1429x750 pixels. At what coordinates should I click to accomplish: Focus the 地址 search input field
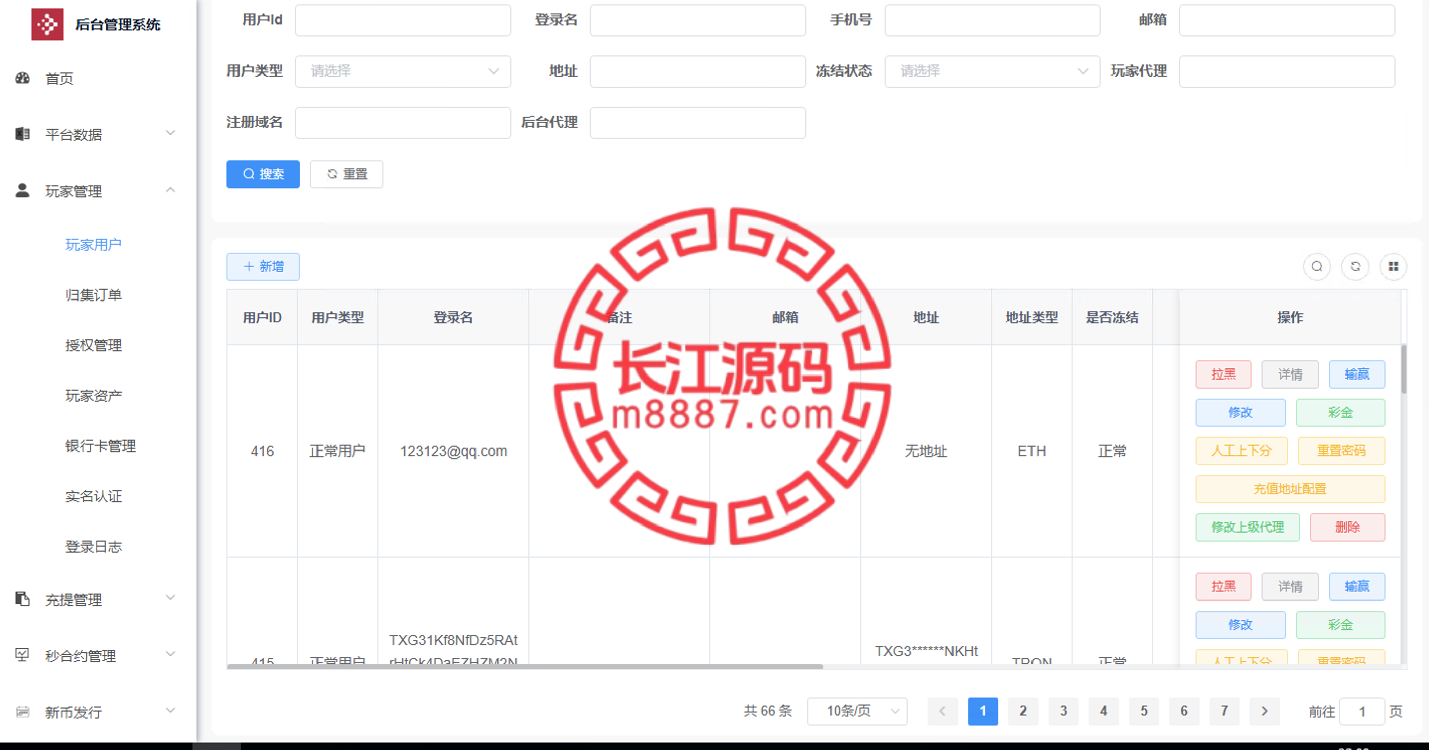click(697, 71)
